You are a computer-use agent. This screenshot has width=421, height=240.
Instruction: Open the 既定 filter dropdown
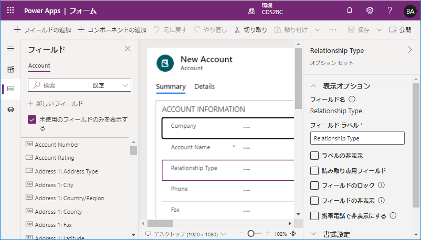tap(110, 85)
